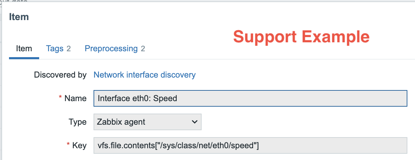Click the red asterisk next to Name
This screenshot has width=415, height=160.
click(60, 98)
